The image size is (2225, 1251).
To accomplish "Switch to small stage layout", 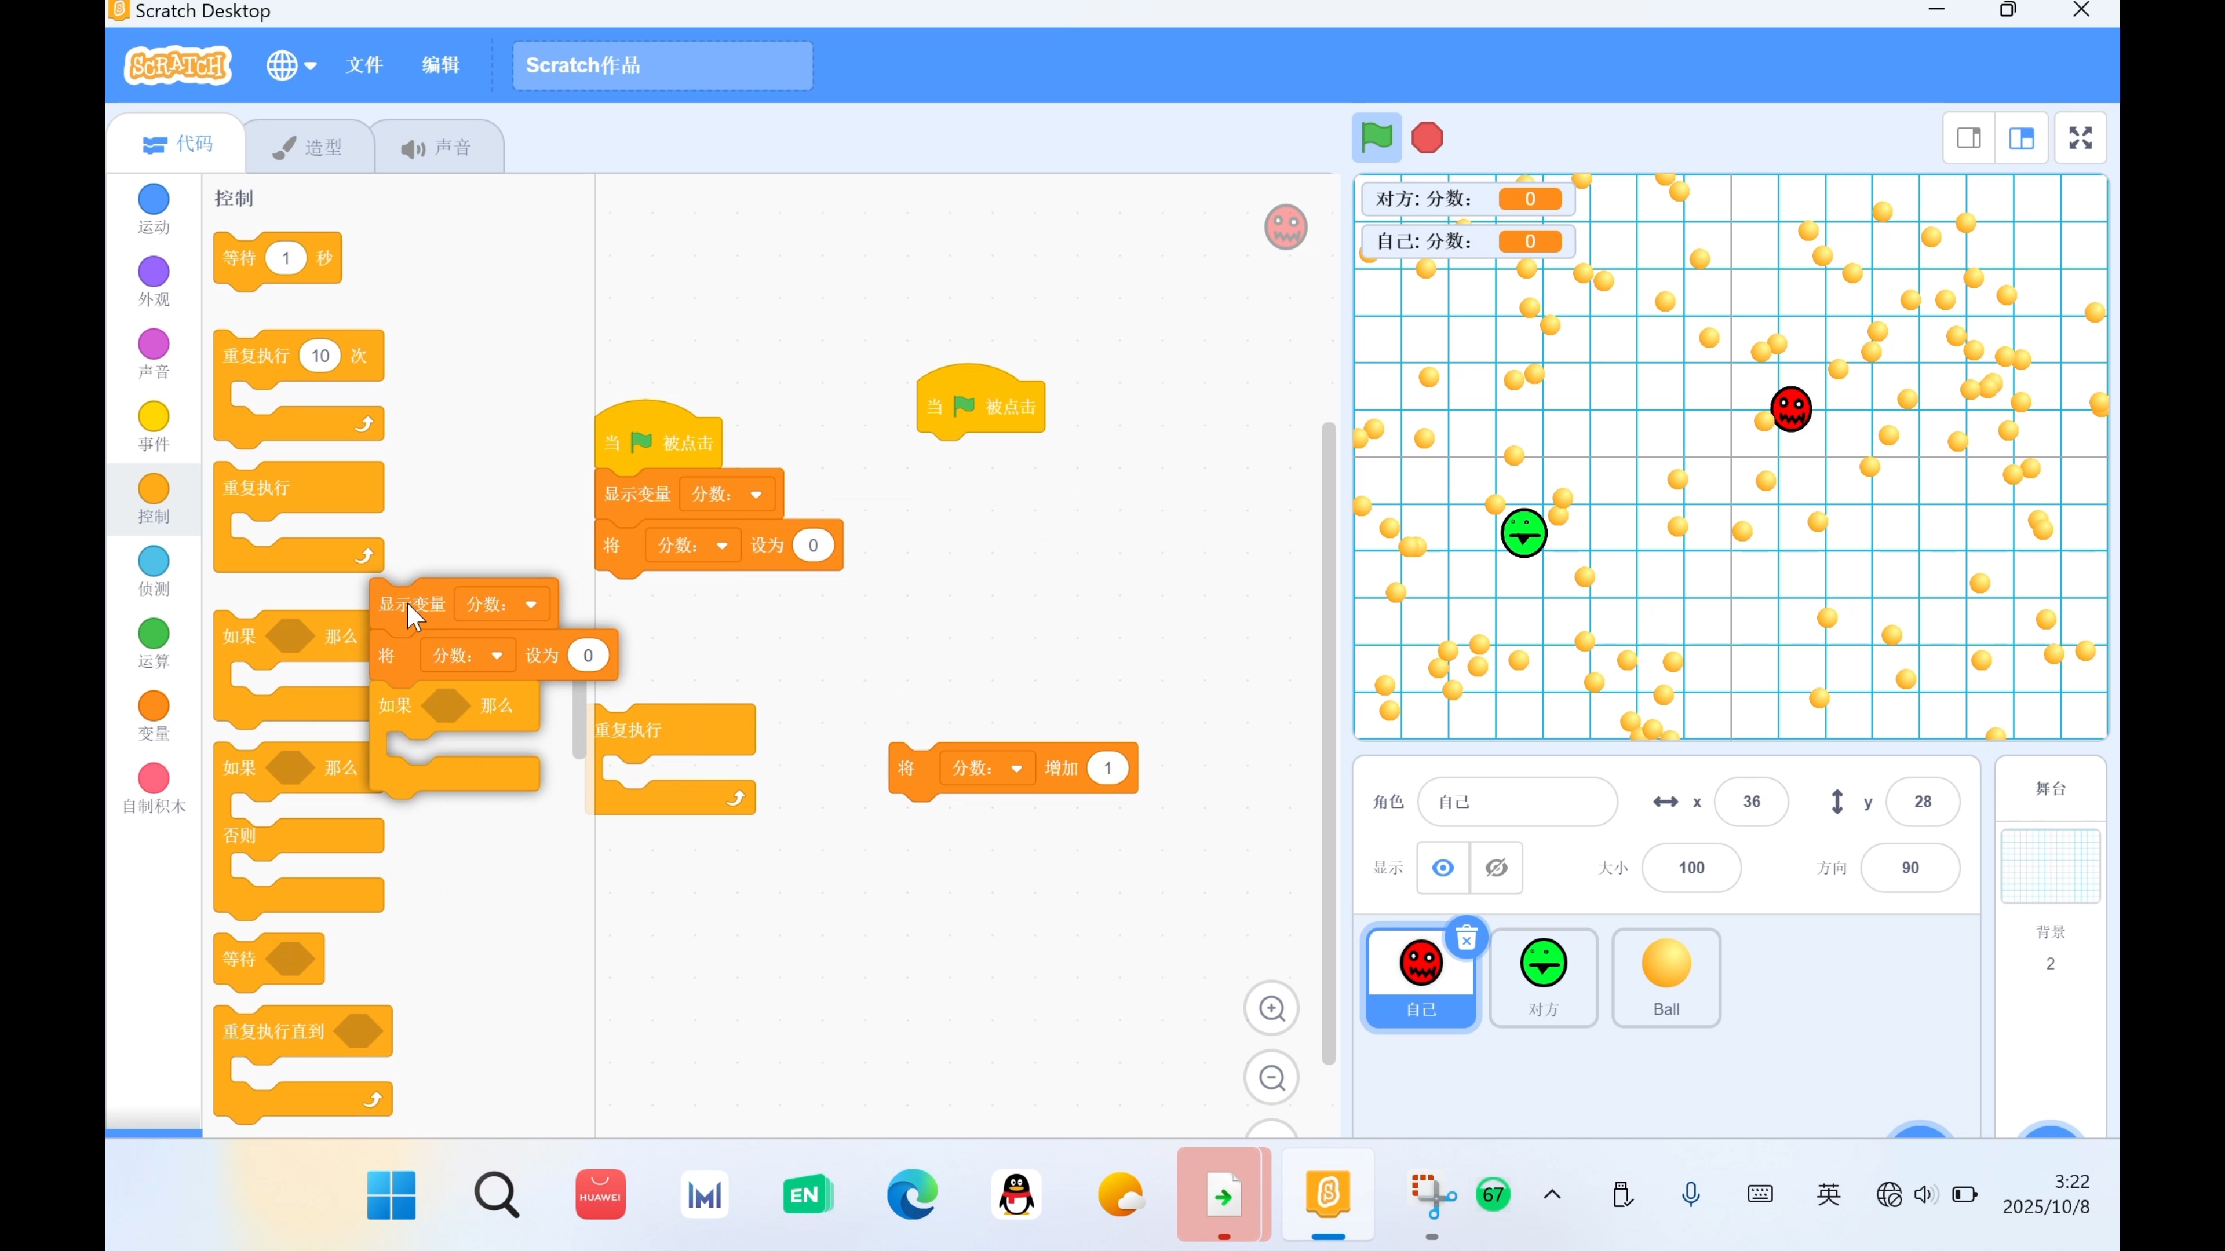I will click(x=1968, y=138).
